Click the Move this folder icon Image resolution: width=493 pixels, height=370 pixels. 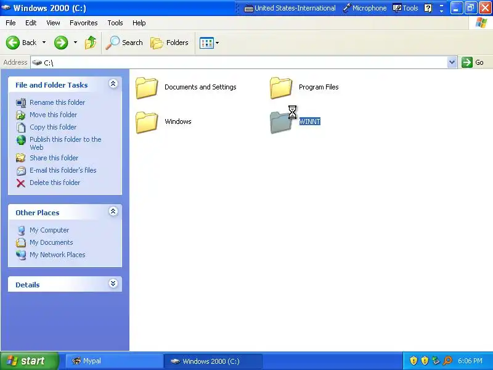click(21, 115)
